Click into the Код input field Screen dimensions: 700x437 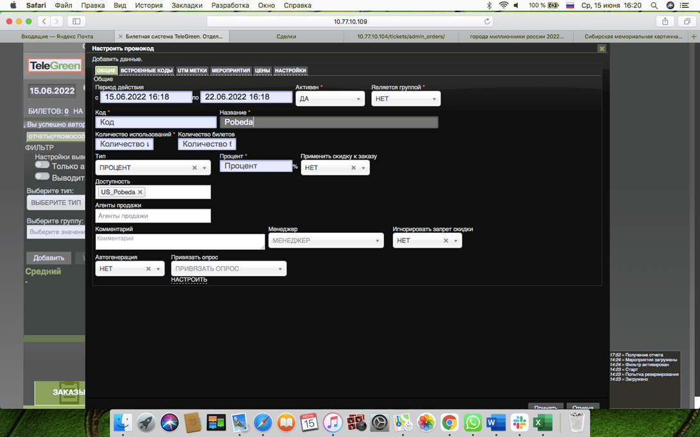pyautogui.click(x=155, y=122)
